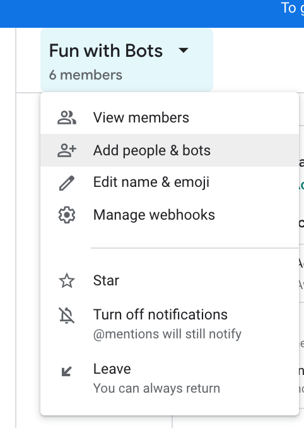Click "@mentions will still notify" subtext
This screenshot has height=428, width=304.
(167, 335)
